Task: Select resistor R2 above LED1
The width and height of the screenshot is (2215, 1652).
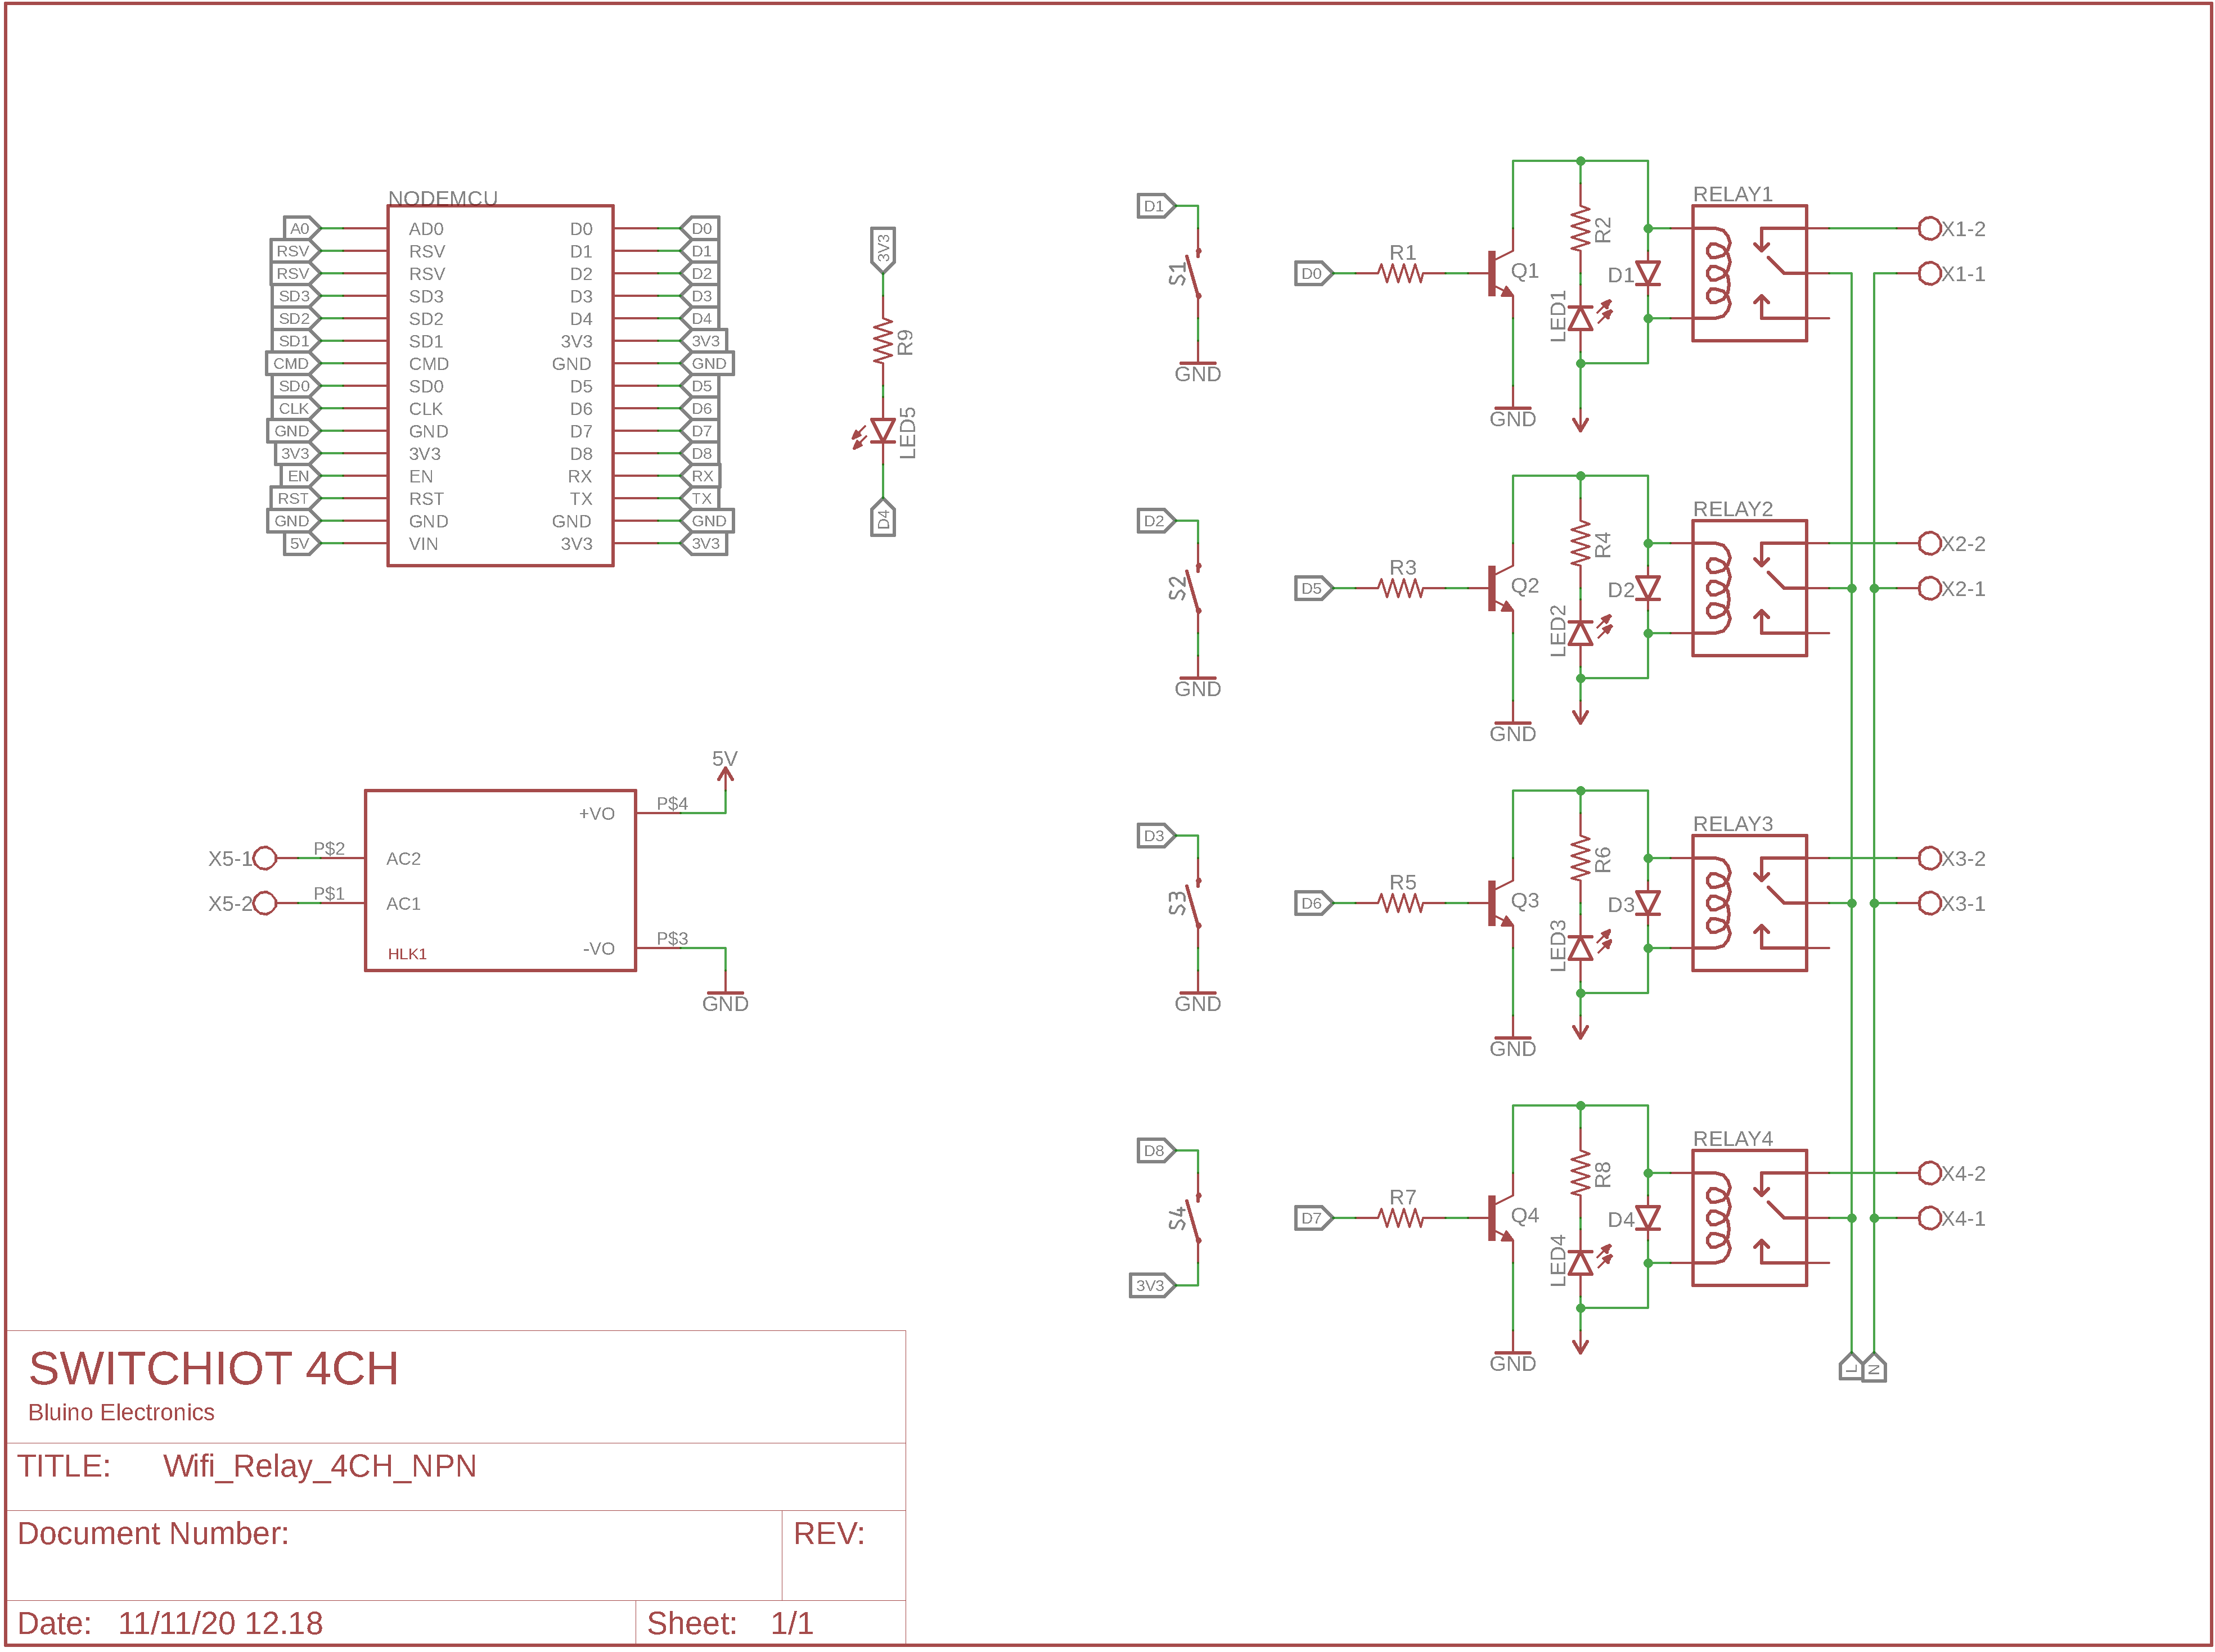Action: 1580,228
